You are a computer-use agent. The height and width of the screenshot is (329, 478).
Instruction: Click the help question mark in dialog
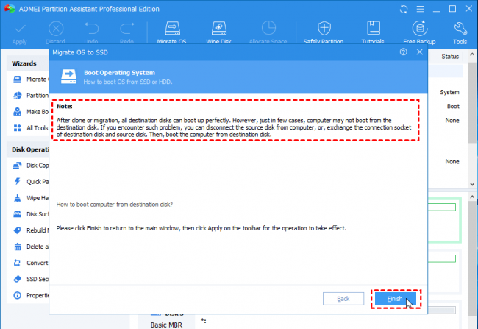click(403, 52)
